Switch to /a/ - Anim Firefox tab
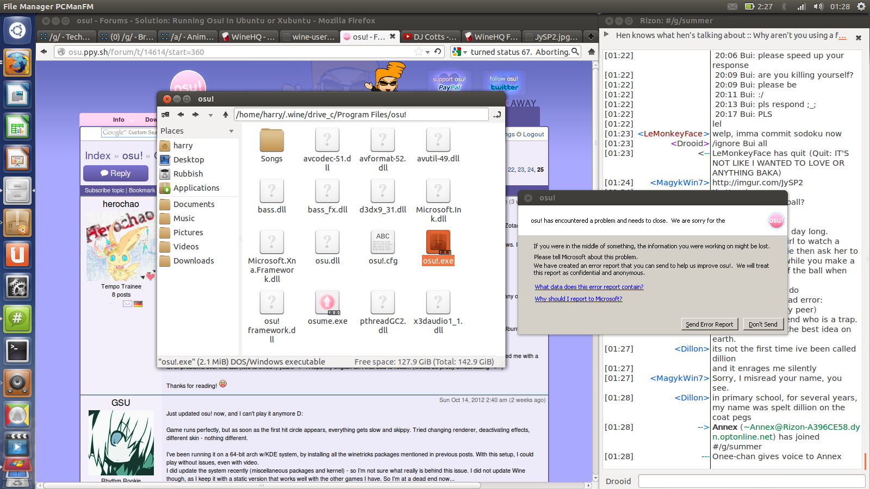The image size is (870, 489). (188, 36)
